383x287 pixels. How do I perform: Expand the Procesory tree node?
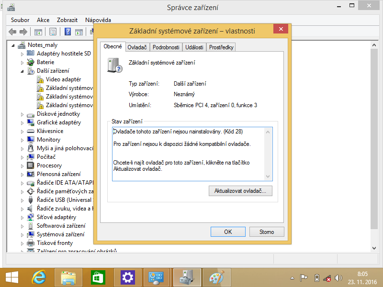(22, 166)
